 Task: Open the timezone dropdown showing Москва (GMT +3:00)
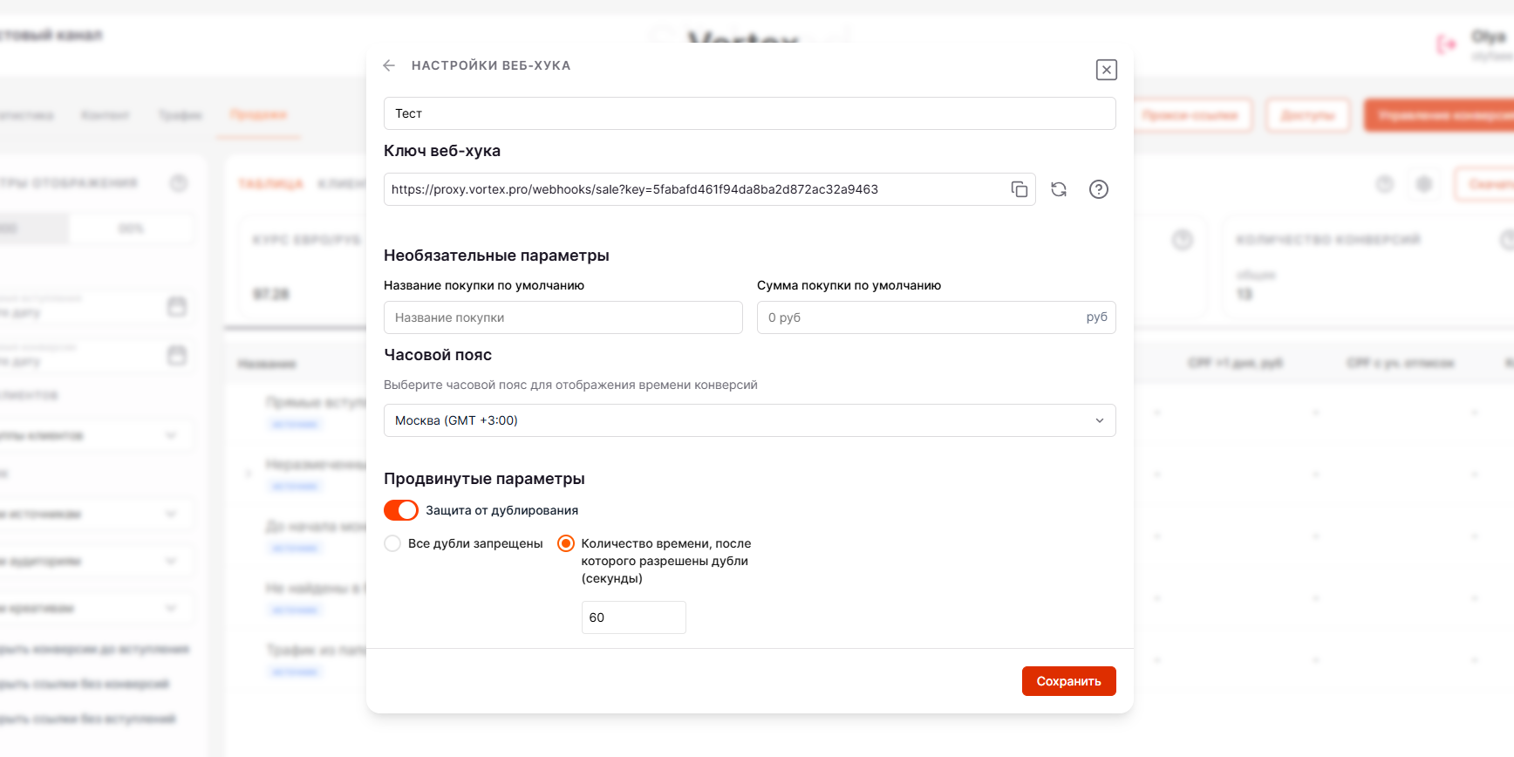(749, 420)
